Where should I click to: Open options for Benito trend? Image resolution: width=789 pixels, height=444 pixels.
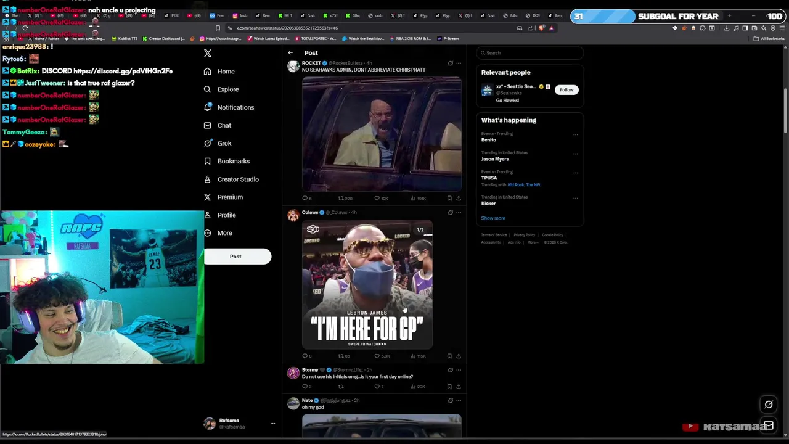tap(576, 134)
